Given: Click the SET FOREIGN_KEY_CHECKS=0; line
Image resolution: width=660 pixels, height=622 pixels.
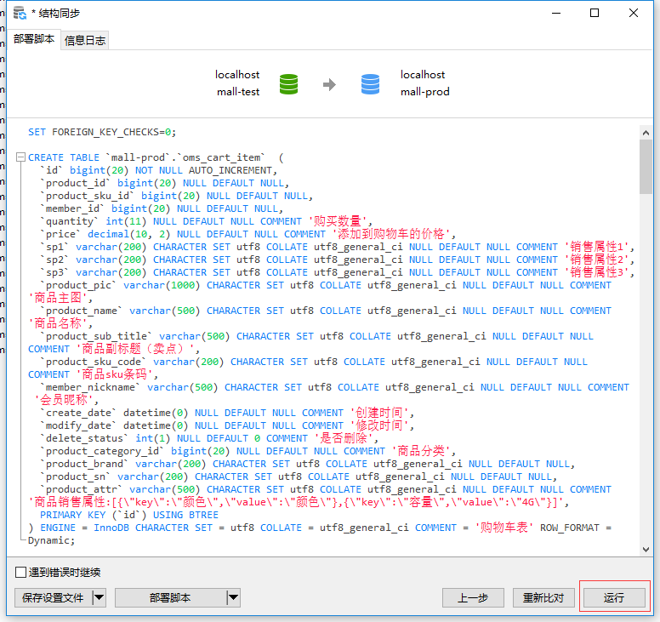Looking at the screenshot, I should pyautogui.click(x=102, y=132).
